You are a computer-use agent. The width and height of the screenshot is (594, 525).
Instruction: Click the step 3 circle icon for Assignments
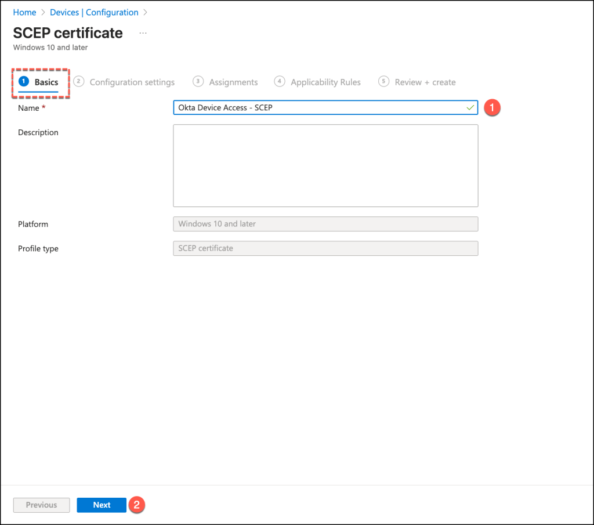tap(198, 82)
